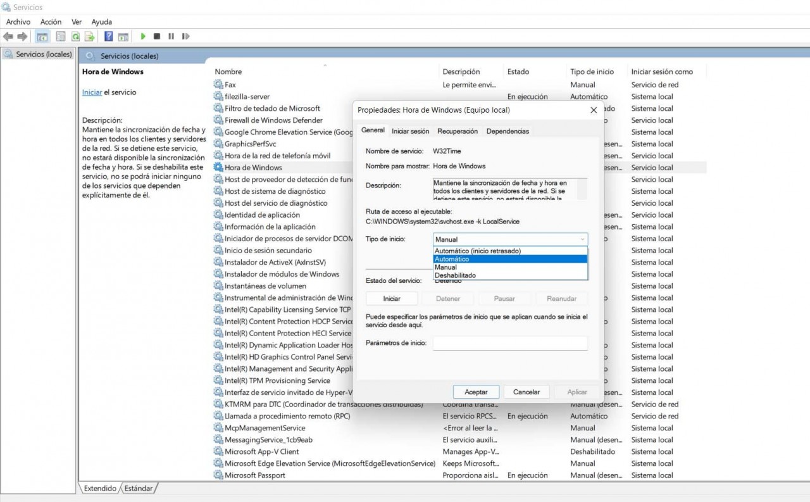Open the Acción menu

click(51, 22)
